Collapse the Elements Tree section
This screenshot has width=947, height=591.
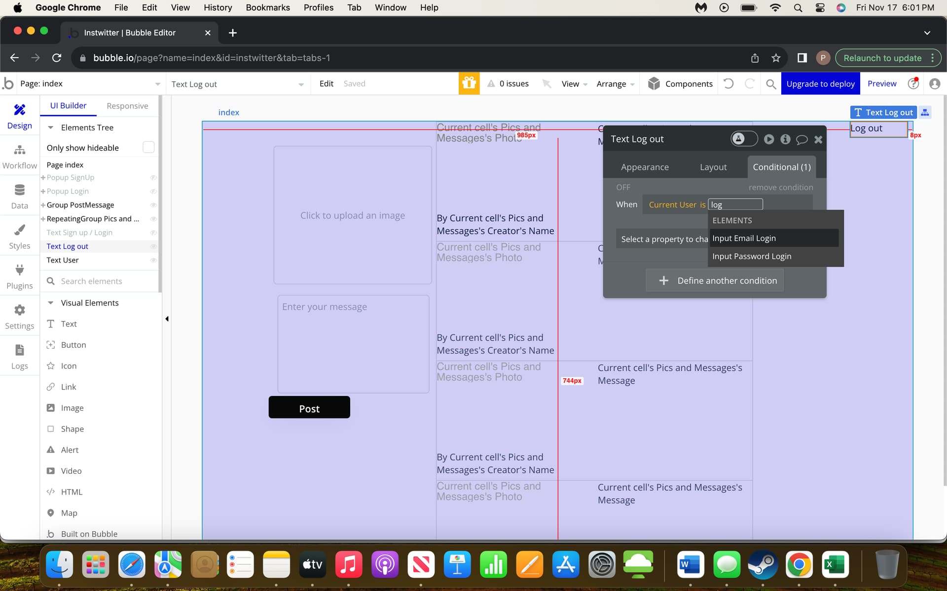[50, 128]
